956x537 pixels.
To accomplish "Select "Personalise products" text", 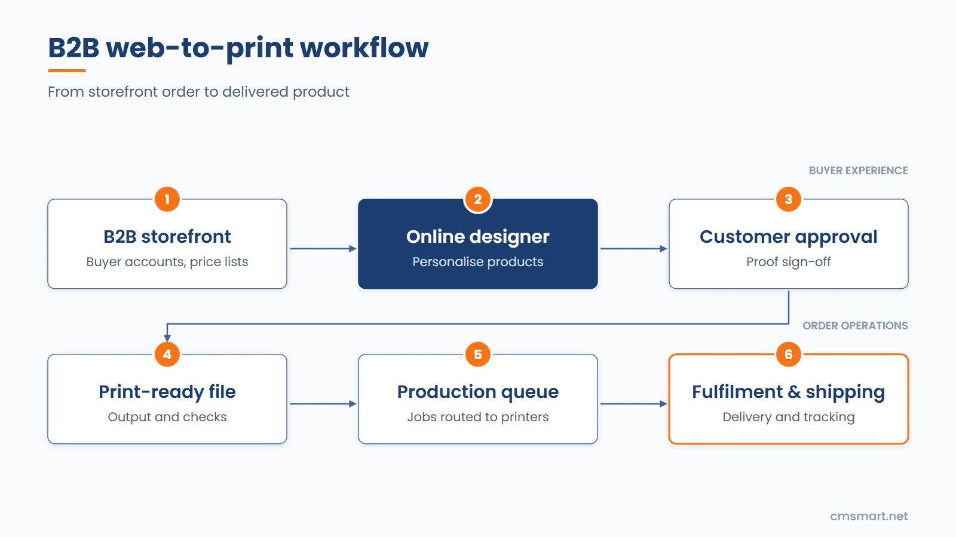I will tap(478, 262).
